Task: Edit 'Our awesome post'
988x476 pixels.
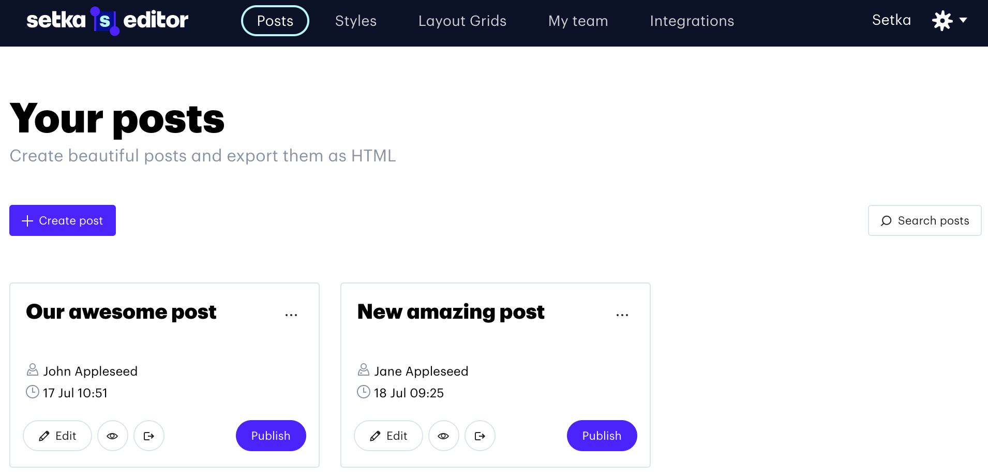Action: (x=57, y=436)
